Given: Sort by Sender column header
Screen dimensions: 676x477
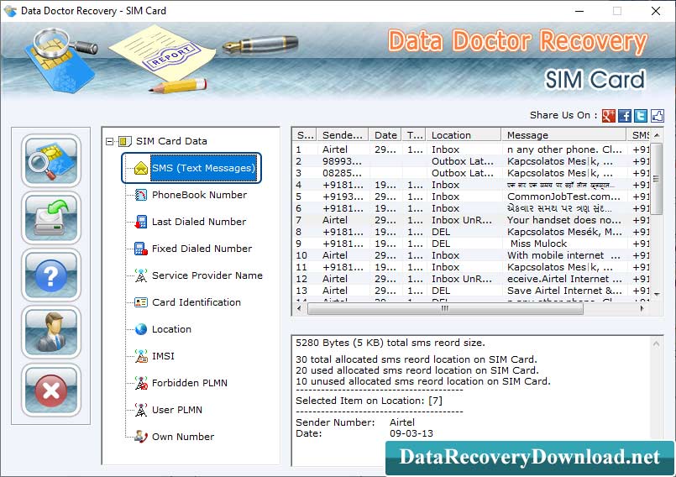Looking at the screenshot, I should point(343,135).
